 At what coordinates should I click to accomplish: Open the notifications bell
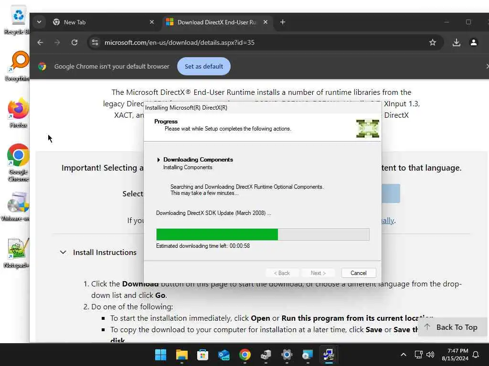pos(476,355)
